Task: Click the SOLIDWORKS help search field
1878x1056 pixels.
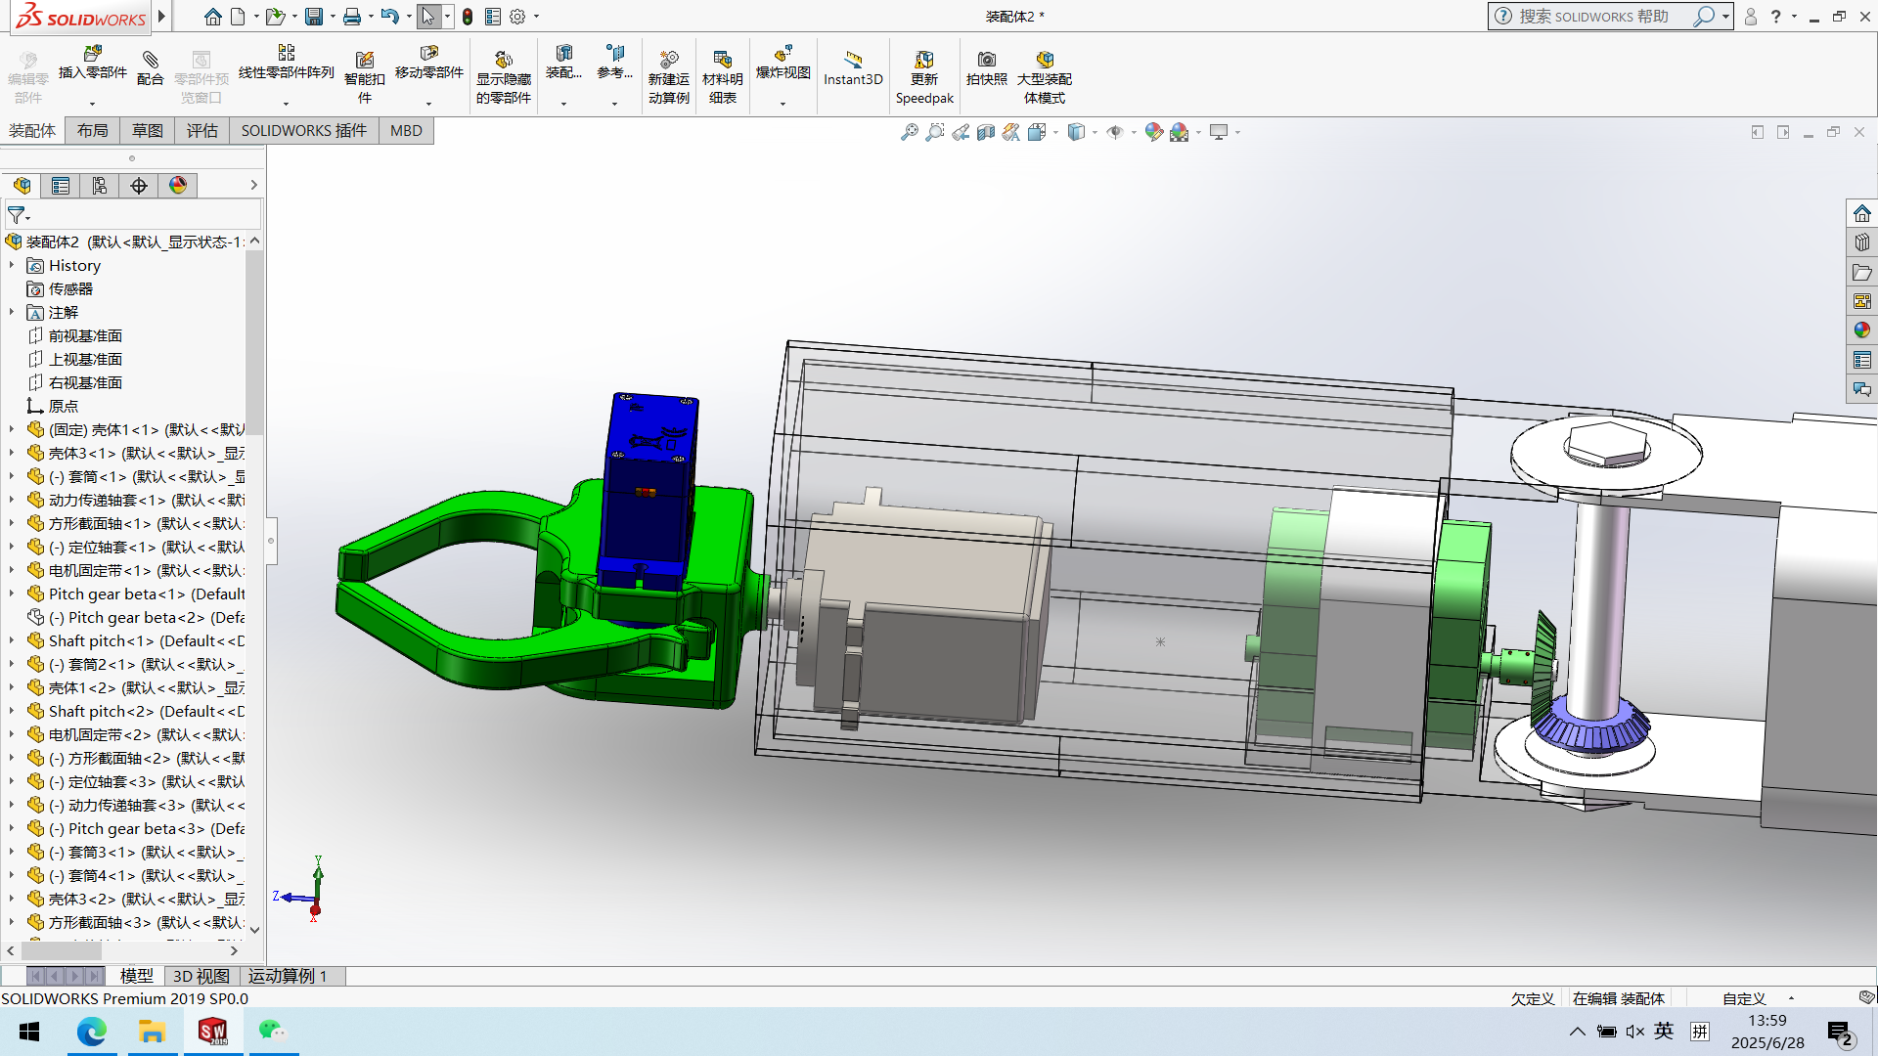Action: tap(1594, 17)
